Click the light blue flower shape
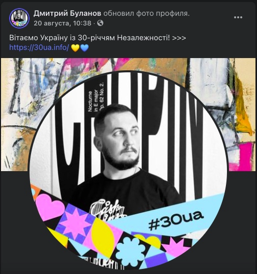The width and height of the screenshot is (257, 274). click(131, 251)
